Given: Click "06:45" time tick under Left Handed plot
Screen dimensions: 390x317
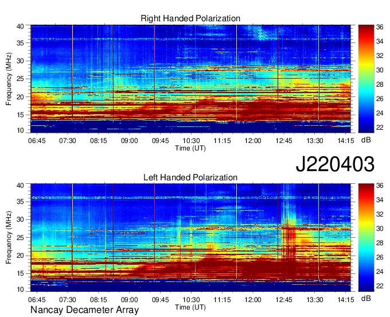Looking at the screenshot, I should (37, 300).
